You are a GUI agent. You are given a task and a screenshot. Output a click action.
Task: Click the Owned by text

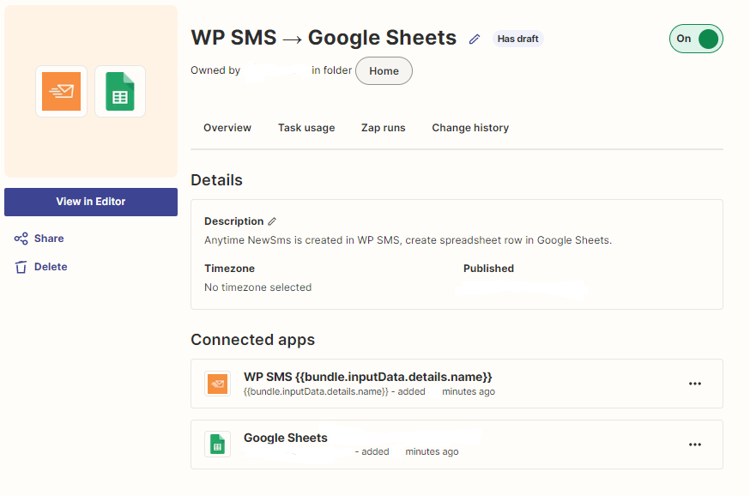(x=215, y=70)
